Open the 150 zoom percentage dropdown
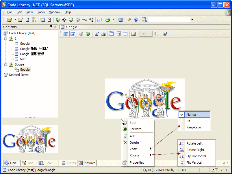232x174 pixels. (150, 34)
